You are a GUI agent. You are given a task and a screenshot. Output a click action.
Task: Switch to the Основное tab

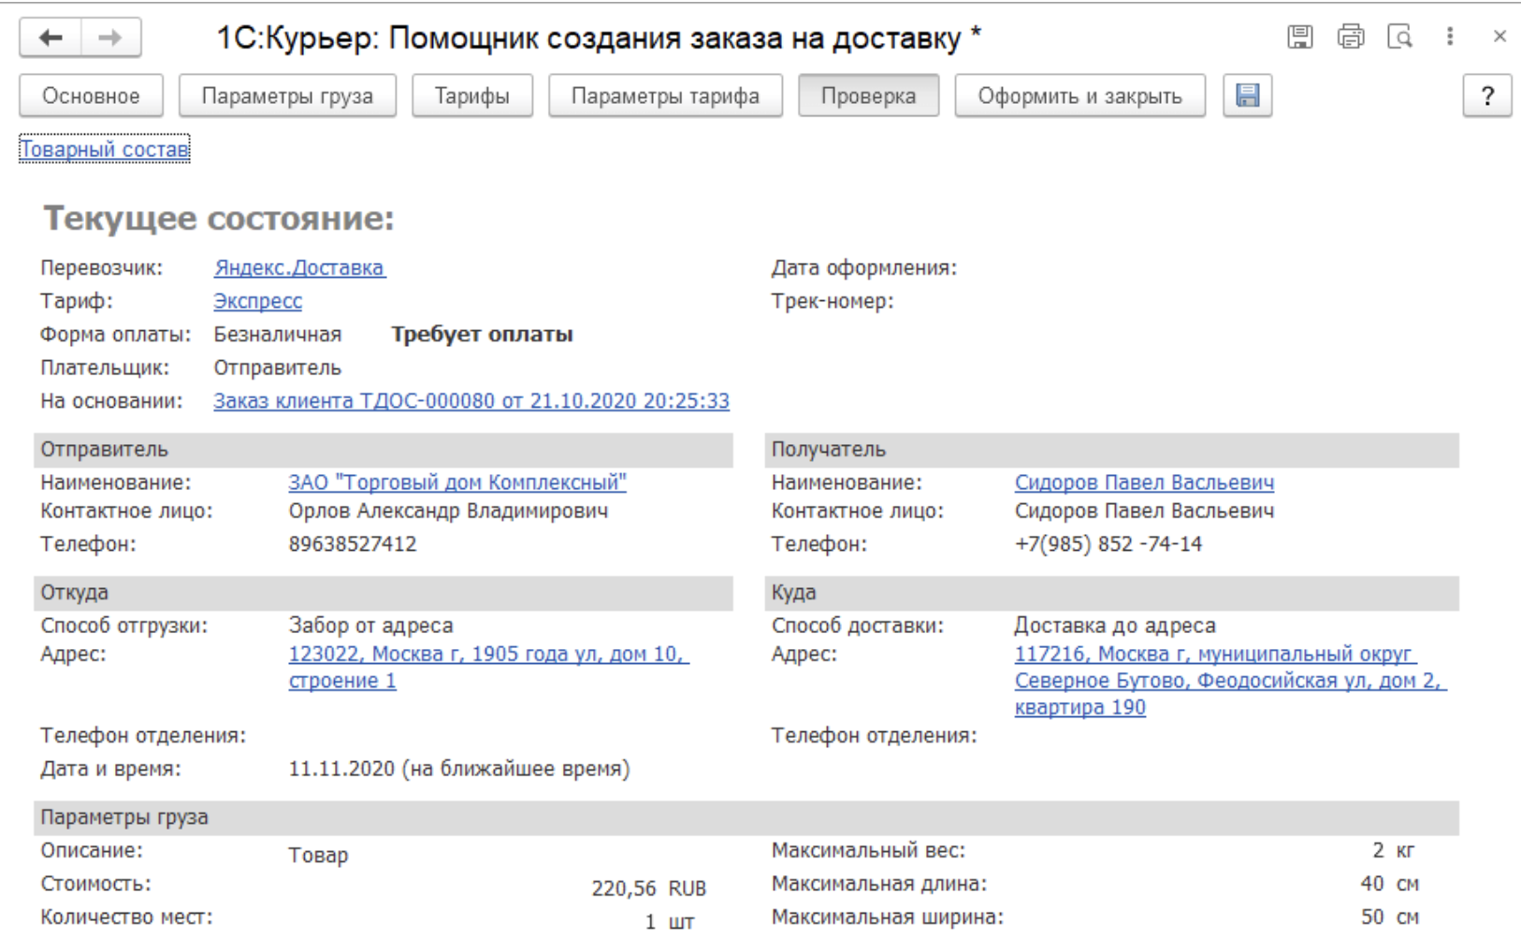(x=91, y=95)
